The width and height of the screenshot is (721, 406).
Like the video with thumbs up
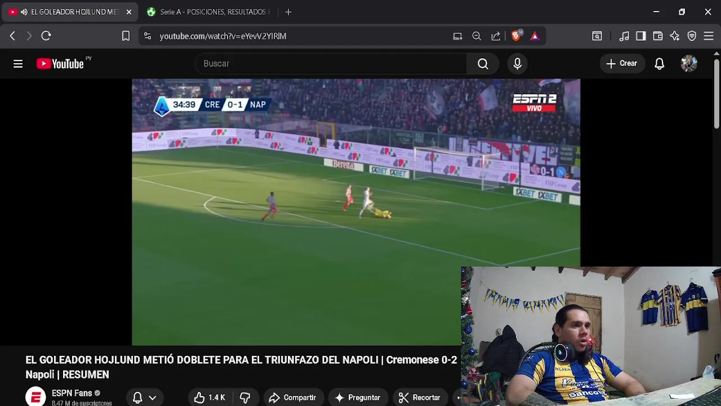coord(210,398)
